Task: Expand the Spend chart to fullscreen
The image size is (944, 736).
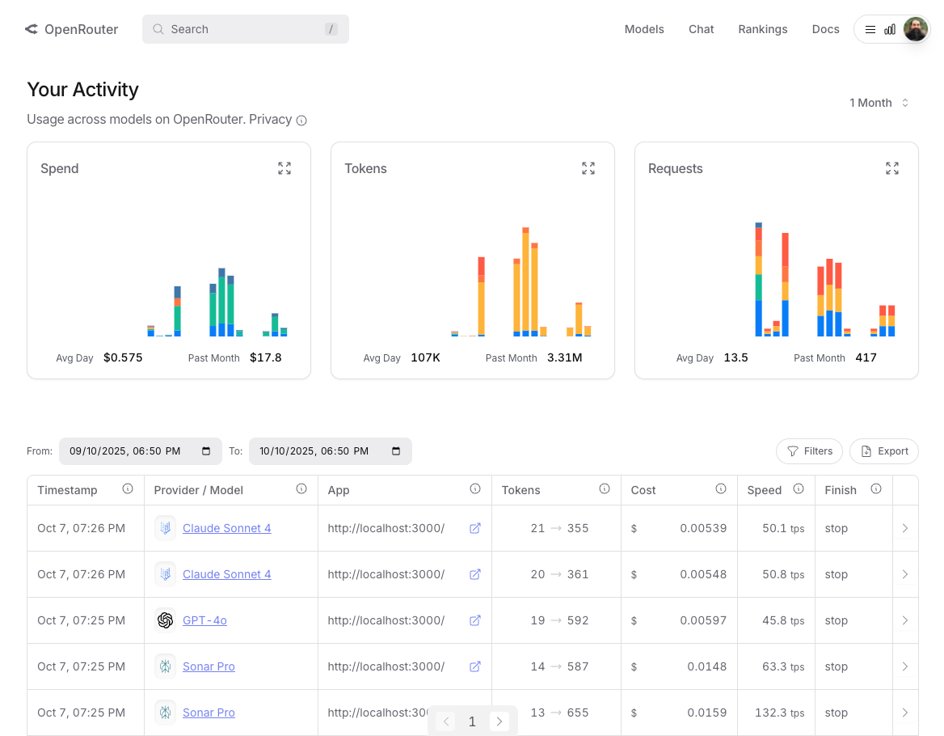Action: click(284, 168)
